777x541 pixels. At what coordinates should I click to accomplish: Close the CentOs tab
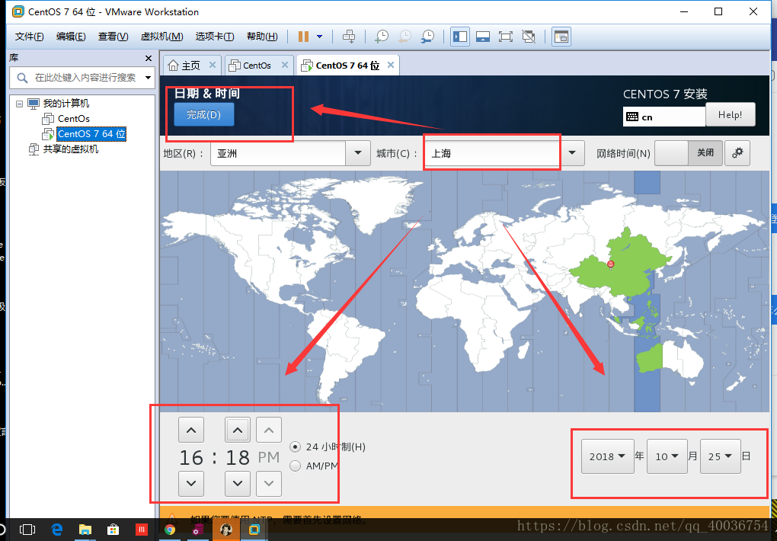284,65
